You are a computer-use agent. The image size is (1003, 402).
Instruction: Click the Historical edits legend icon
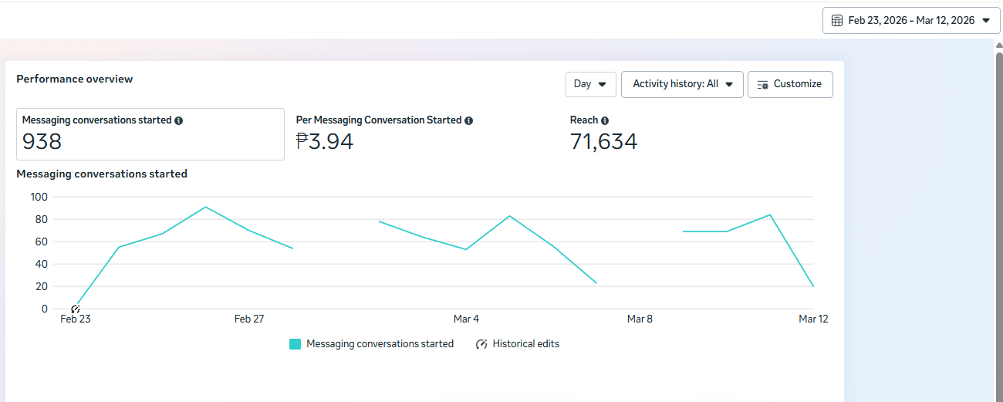click(481, 344)
